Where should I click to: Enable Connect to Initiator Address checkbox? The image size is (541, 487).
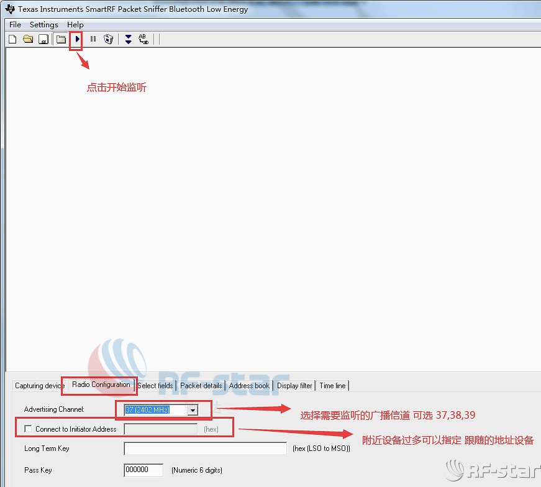(28, 429)
